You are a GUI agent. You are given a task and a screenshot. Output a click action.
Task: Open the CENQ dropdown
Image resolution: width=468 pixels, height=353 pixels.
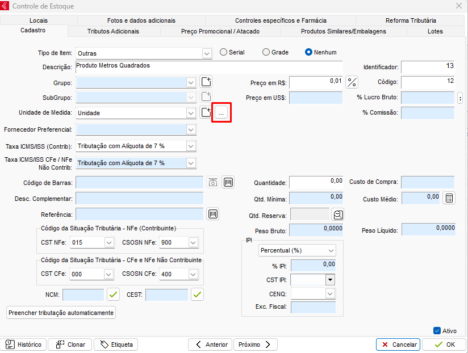(x=330, y=294)
